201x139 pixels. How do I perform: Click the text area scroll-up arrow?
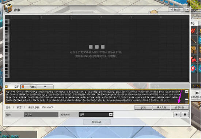point(187,92)
